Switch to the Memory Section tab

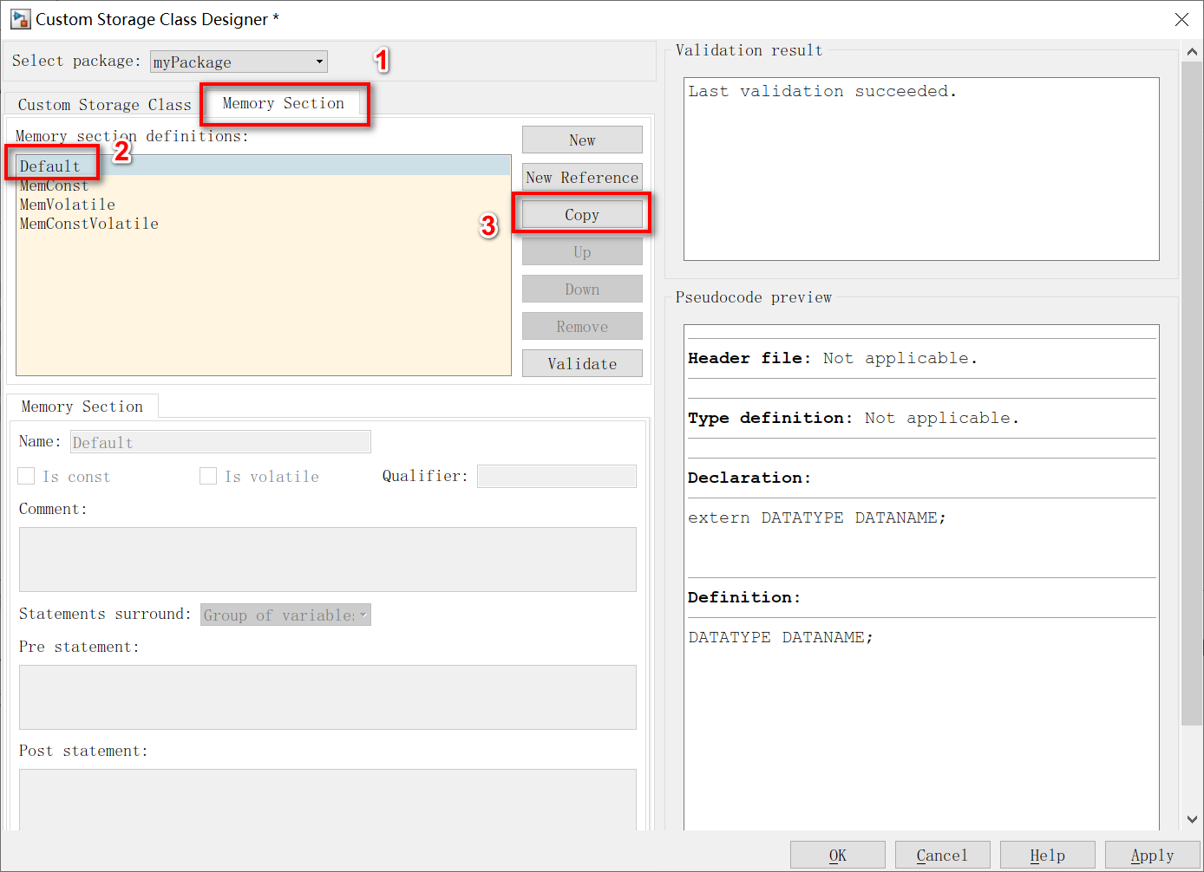pos(284,103)
